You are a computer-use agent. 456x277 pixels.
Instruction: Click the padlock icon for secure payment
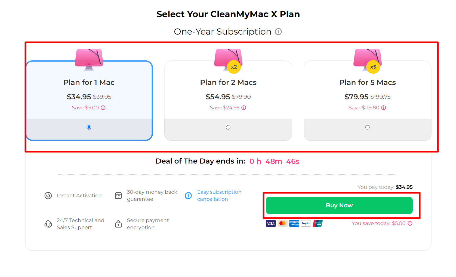coord(118,224)
